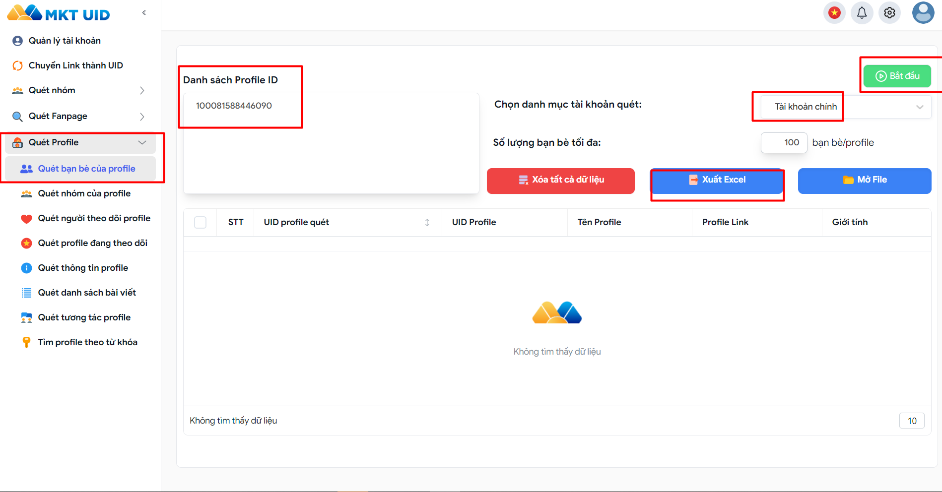Open Quản lý tài khoản menu
This screenshot has height=492, width=942.
(65, 41)
